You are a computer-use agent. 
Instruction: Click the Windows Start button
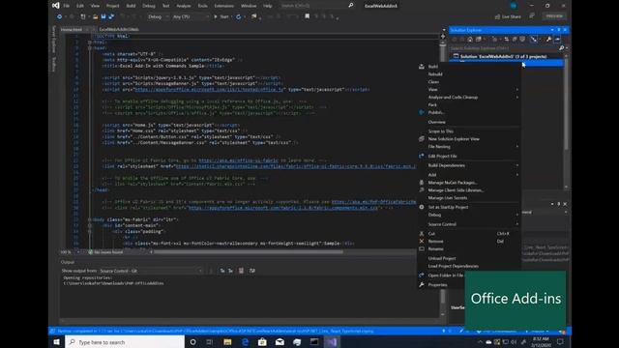tap(56, 342)
